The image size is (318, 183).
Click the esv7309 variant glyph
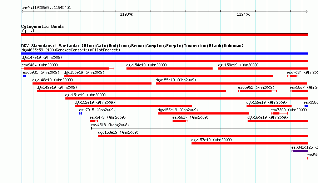click(x=279, y=113)
